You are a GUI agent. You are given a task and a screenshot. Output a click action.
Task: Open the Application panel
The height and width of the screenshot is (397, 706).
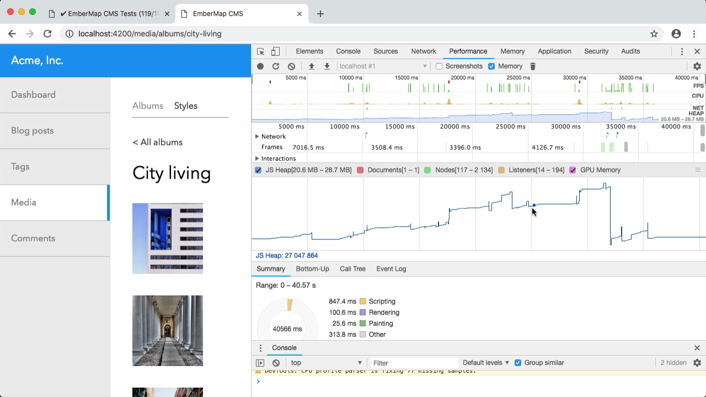[554, 51]
